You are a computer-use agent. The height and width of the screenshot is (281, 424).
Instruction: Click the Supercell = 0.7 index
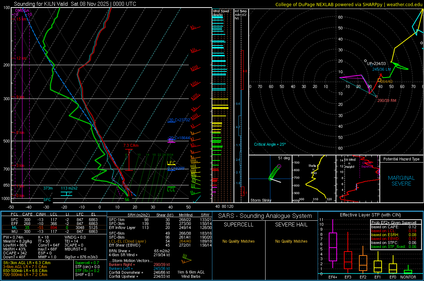(x=87, y=263)
